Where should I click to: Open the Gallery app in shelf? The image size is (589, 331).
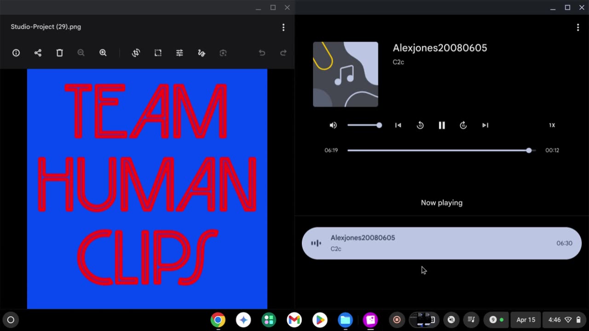pyautogui.click(x=370, y=320)
